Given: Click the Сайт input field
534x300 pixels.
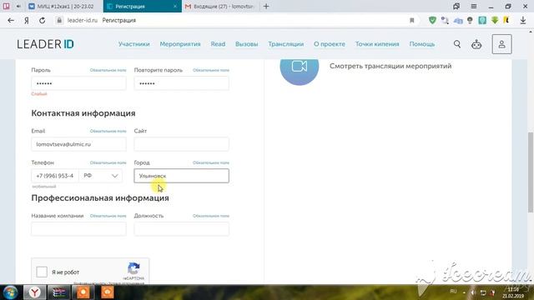Looking at the screenshot, I should pos(182,144).
